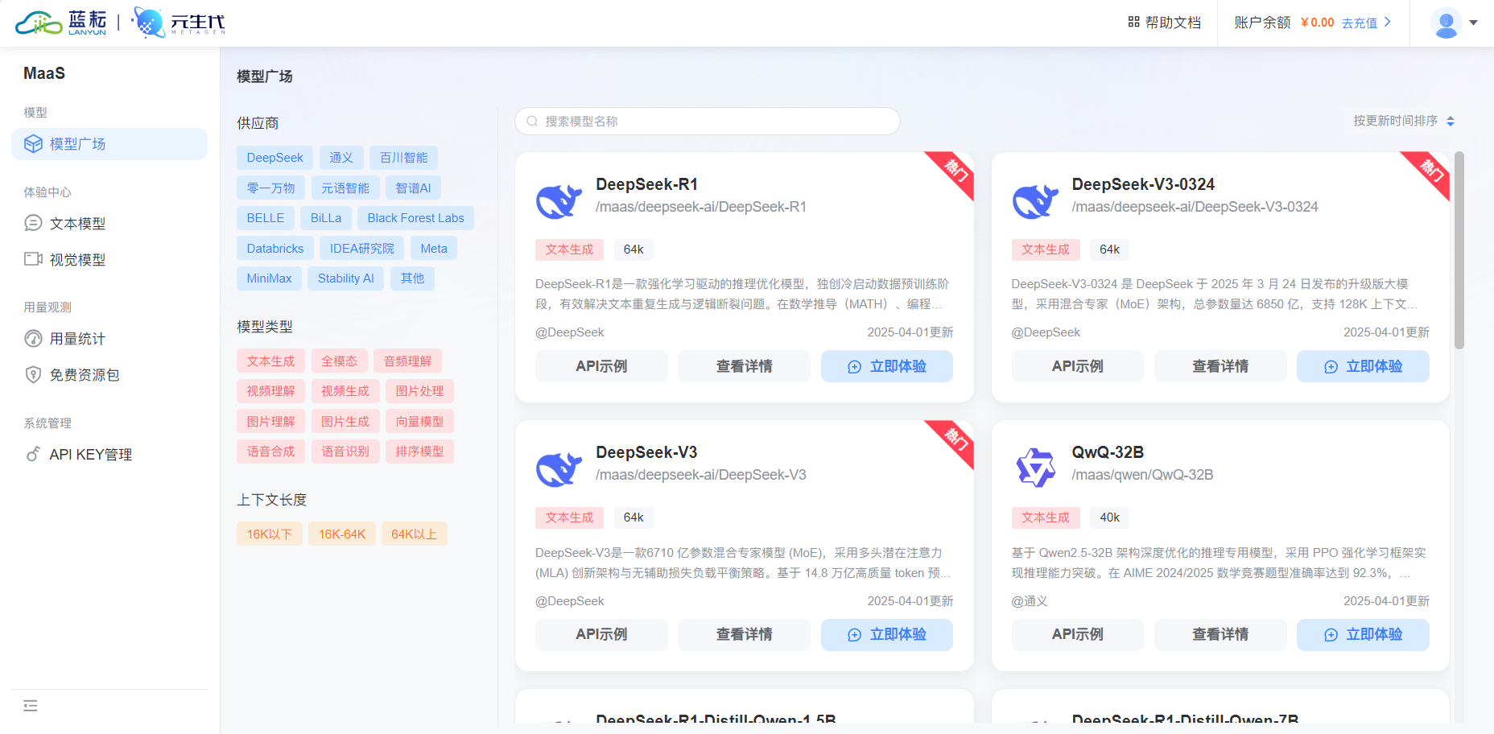The height and width of the screenshot is (734, 1494).
Task: Select model type 全模态
Action: tap(339, 361)
